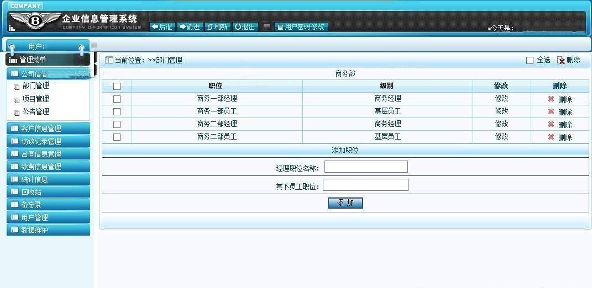Open 部门管理 in the sidebar

coord(35,86)
